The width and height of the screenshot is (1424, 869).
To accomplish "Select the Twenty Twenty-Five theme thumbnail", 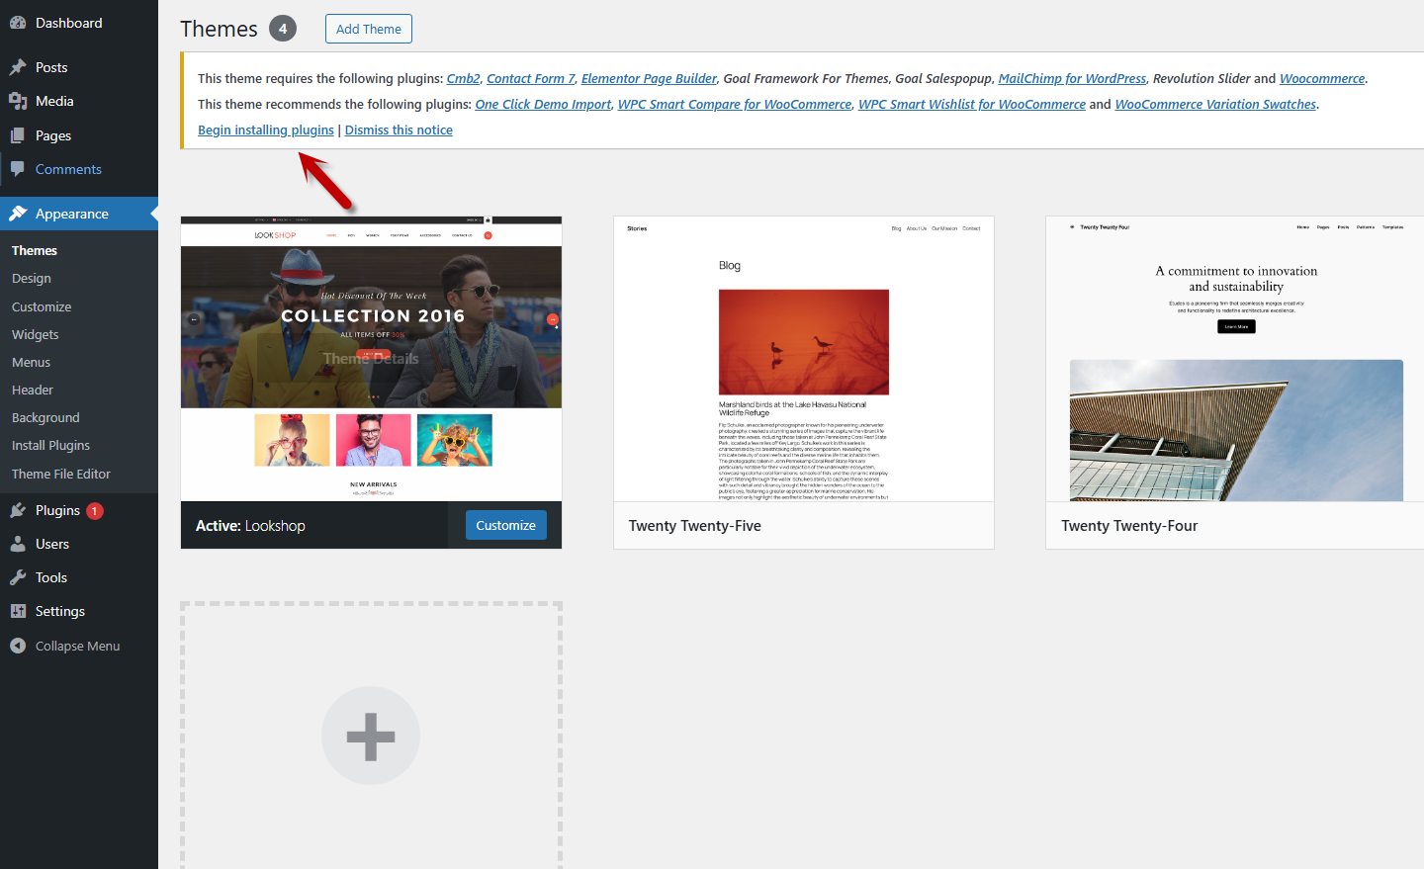I will coord(803,359).
